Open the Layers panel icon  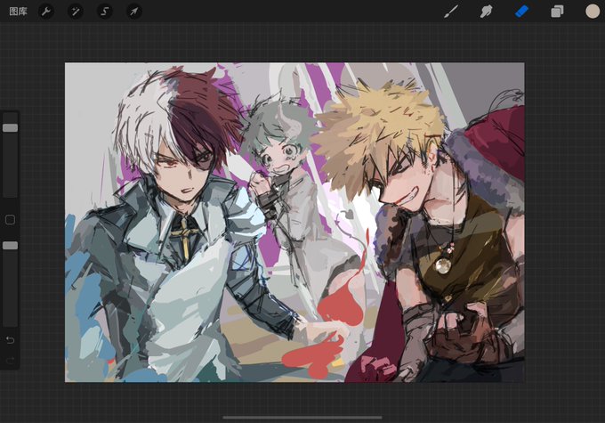pos(557,12)
